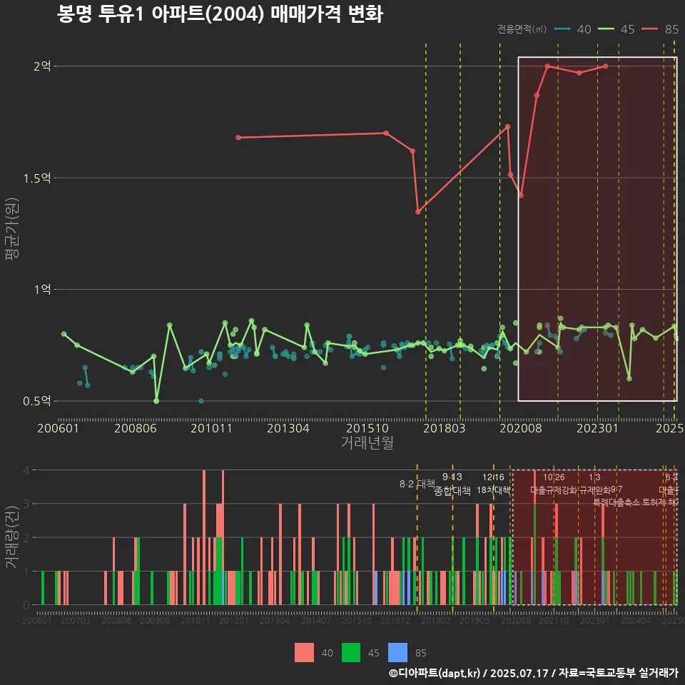Click the 201612 label on volume chart axis

[x=395, y=620]
